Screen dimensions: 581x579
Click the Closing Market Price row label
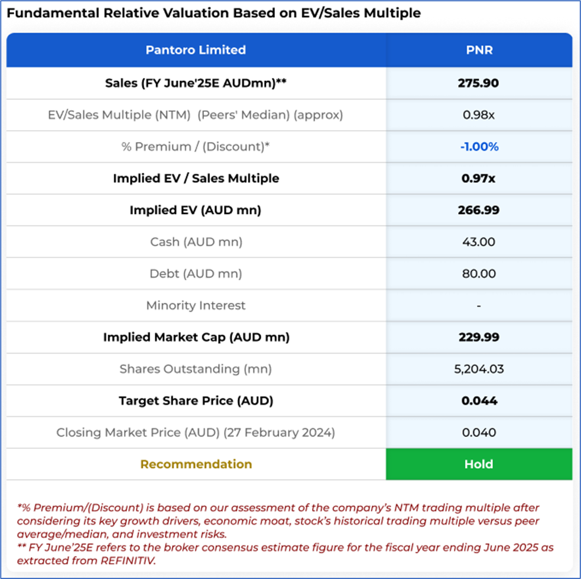(196, 432)
